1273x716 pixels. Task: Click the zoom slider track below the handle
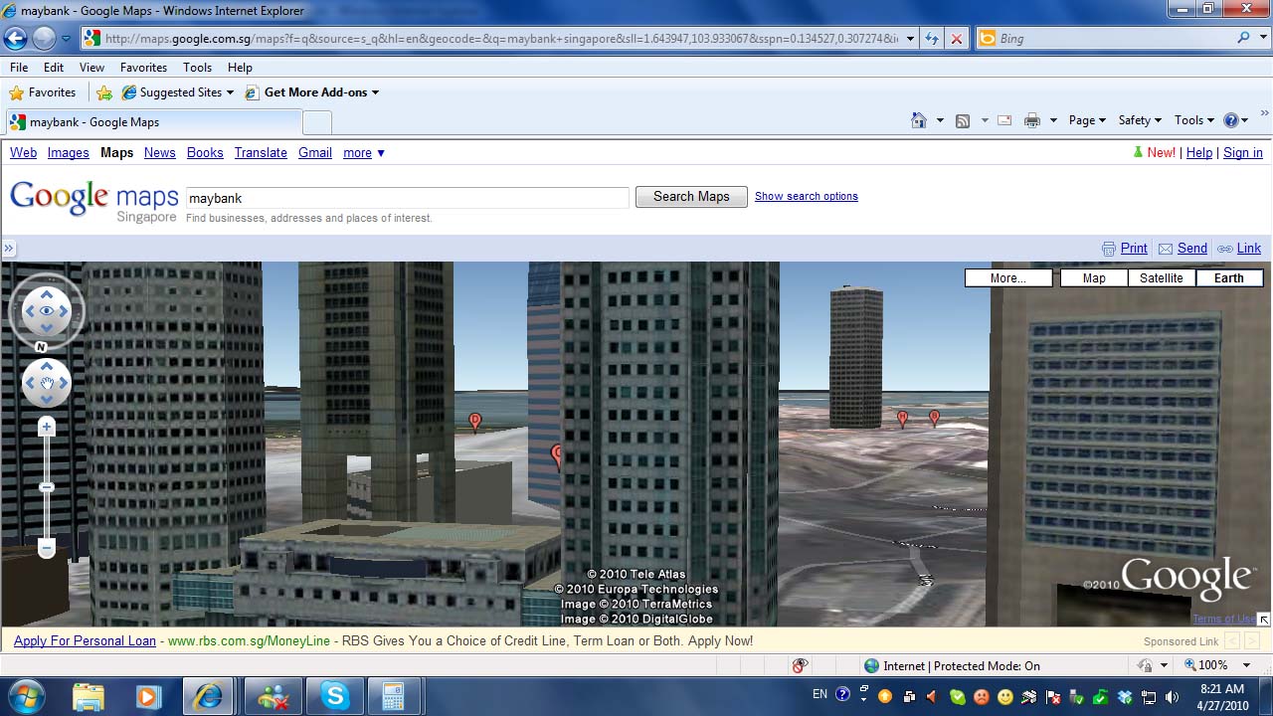[46, 515]
